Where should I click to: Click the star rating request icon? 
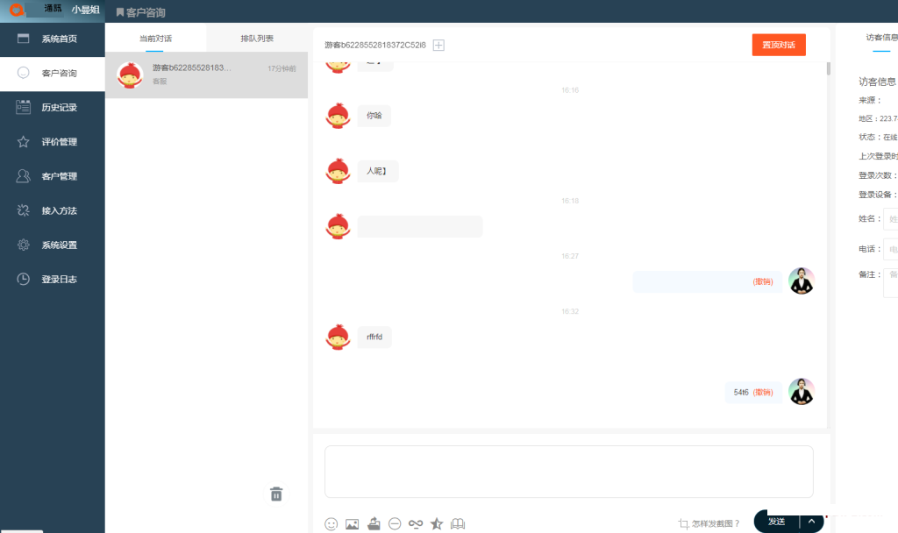pos(437,523)
